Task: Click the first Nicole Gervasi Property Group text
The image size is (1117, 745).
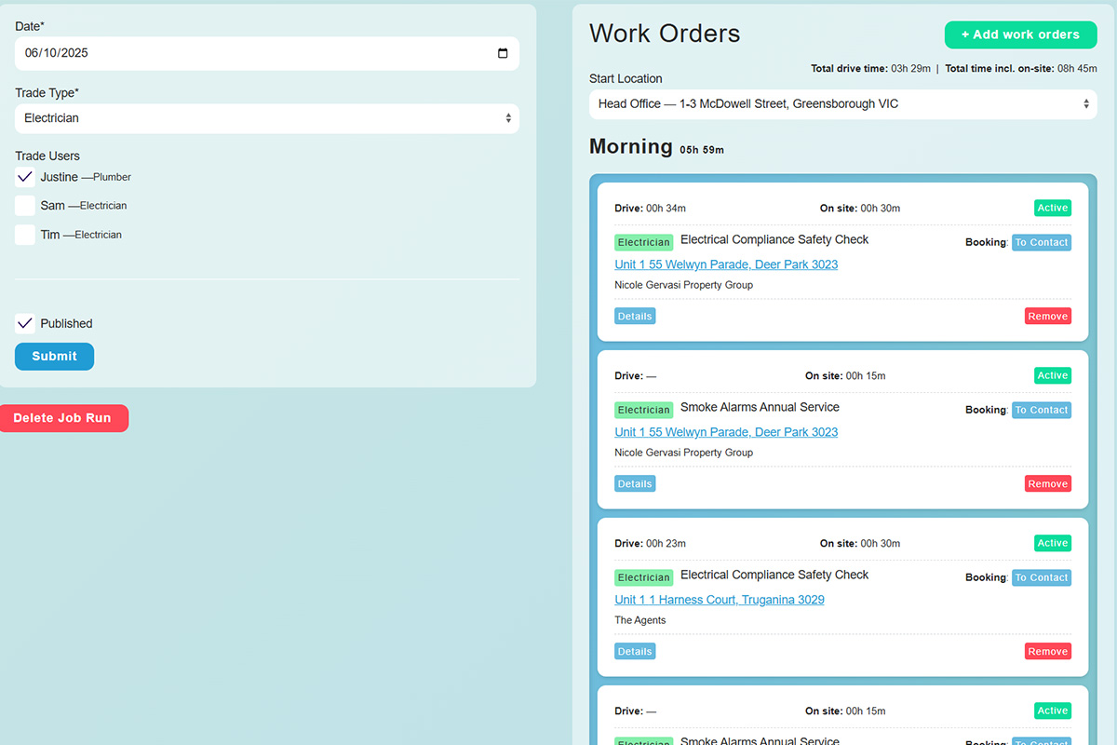Action: (x=684, y=285)
